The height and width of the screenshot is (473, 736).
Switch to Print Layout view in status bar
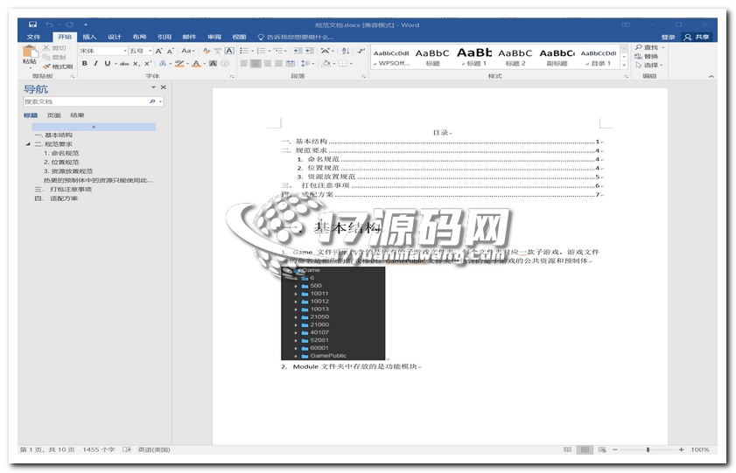tap(585, 449)
